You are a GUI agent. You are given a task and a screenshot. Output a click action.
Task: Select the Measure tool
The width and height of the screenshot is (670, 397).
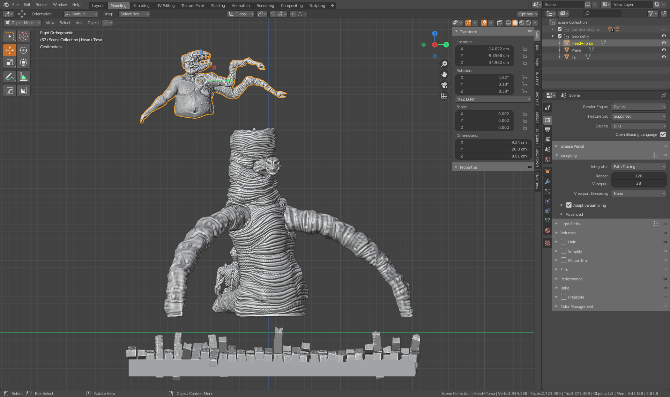(23, 76)
